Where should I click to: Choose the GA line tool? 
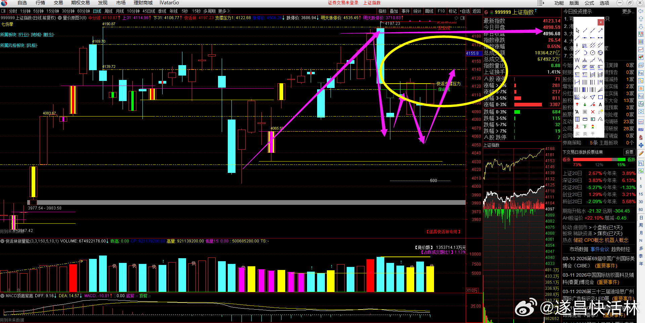[x=592, y=67]
